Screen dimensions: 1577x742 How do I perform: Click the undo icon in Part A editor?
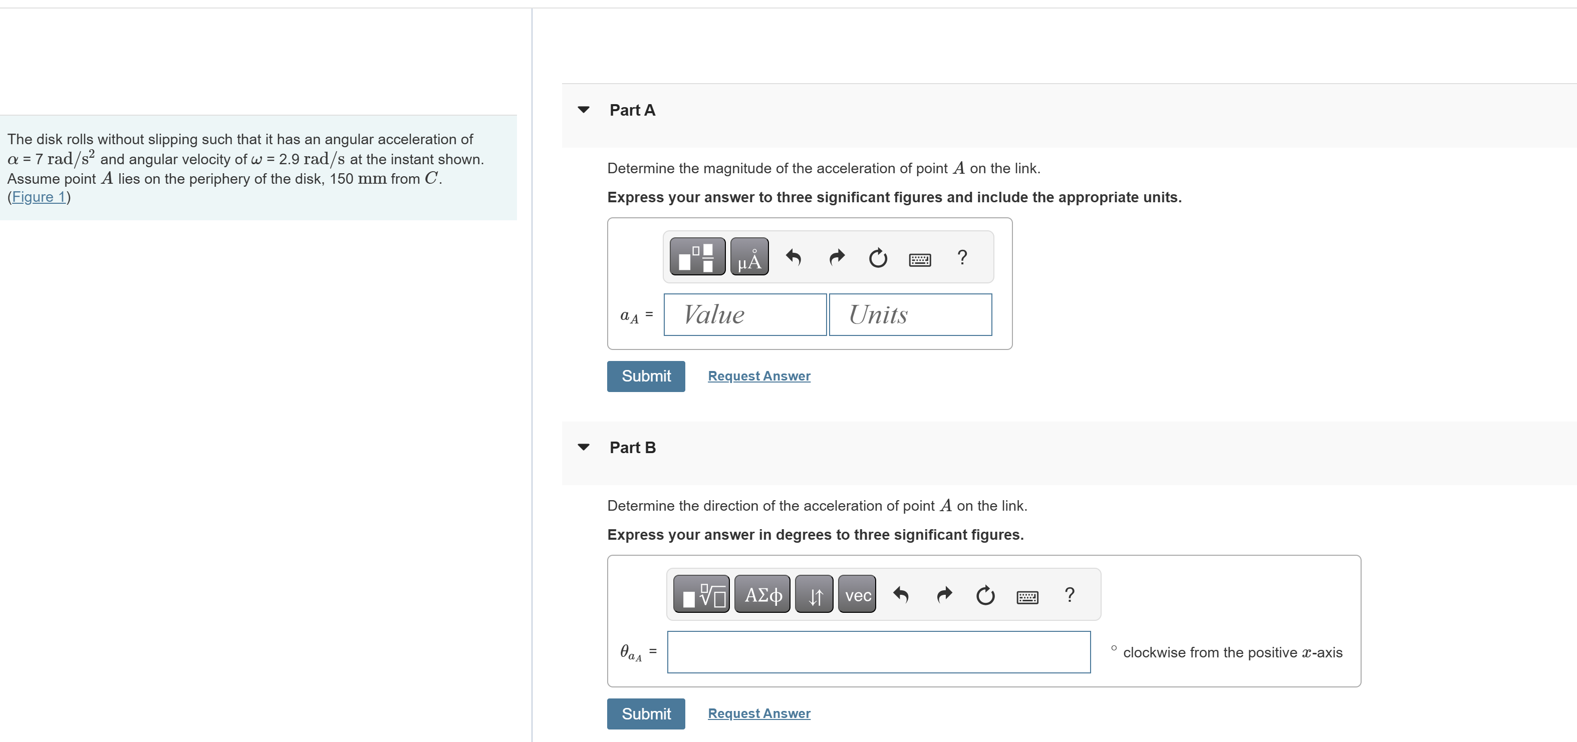794,257
